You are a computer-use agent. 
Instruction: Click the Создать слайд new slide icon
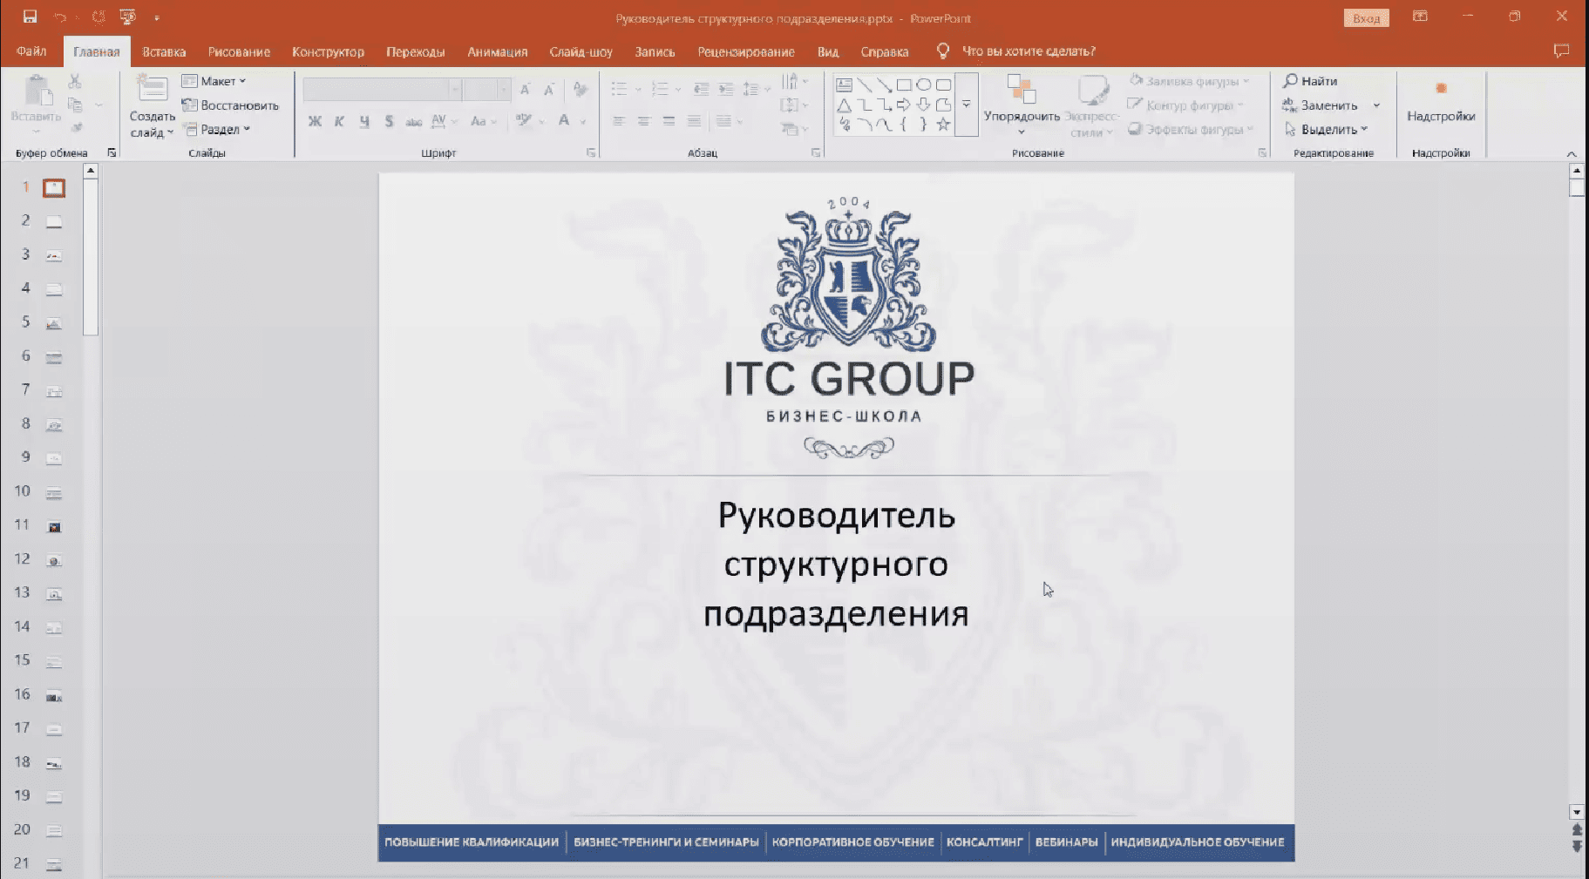tap(153, 90)
